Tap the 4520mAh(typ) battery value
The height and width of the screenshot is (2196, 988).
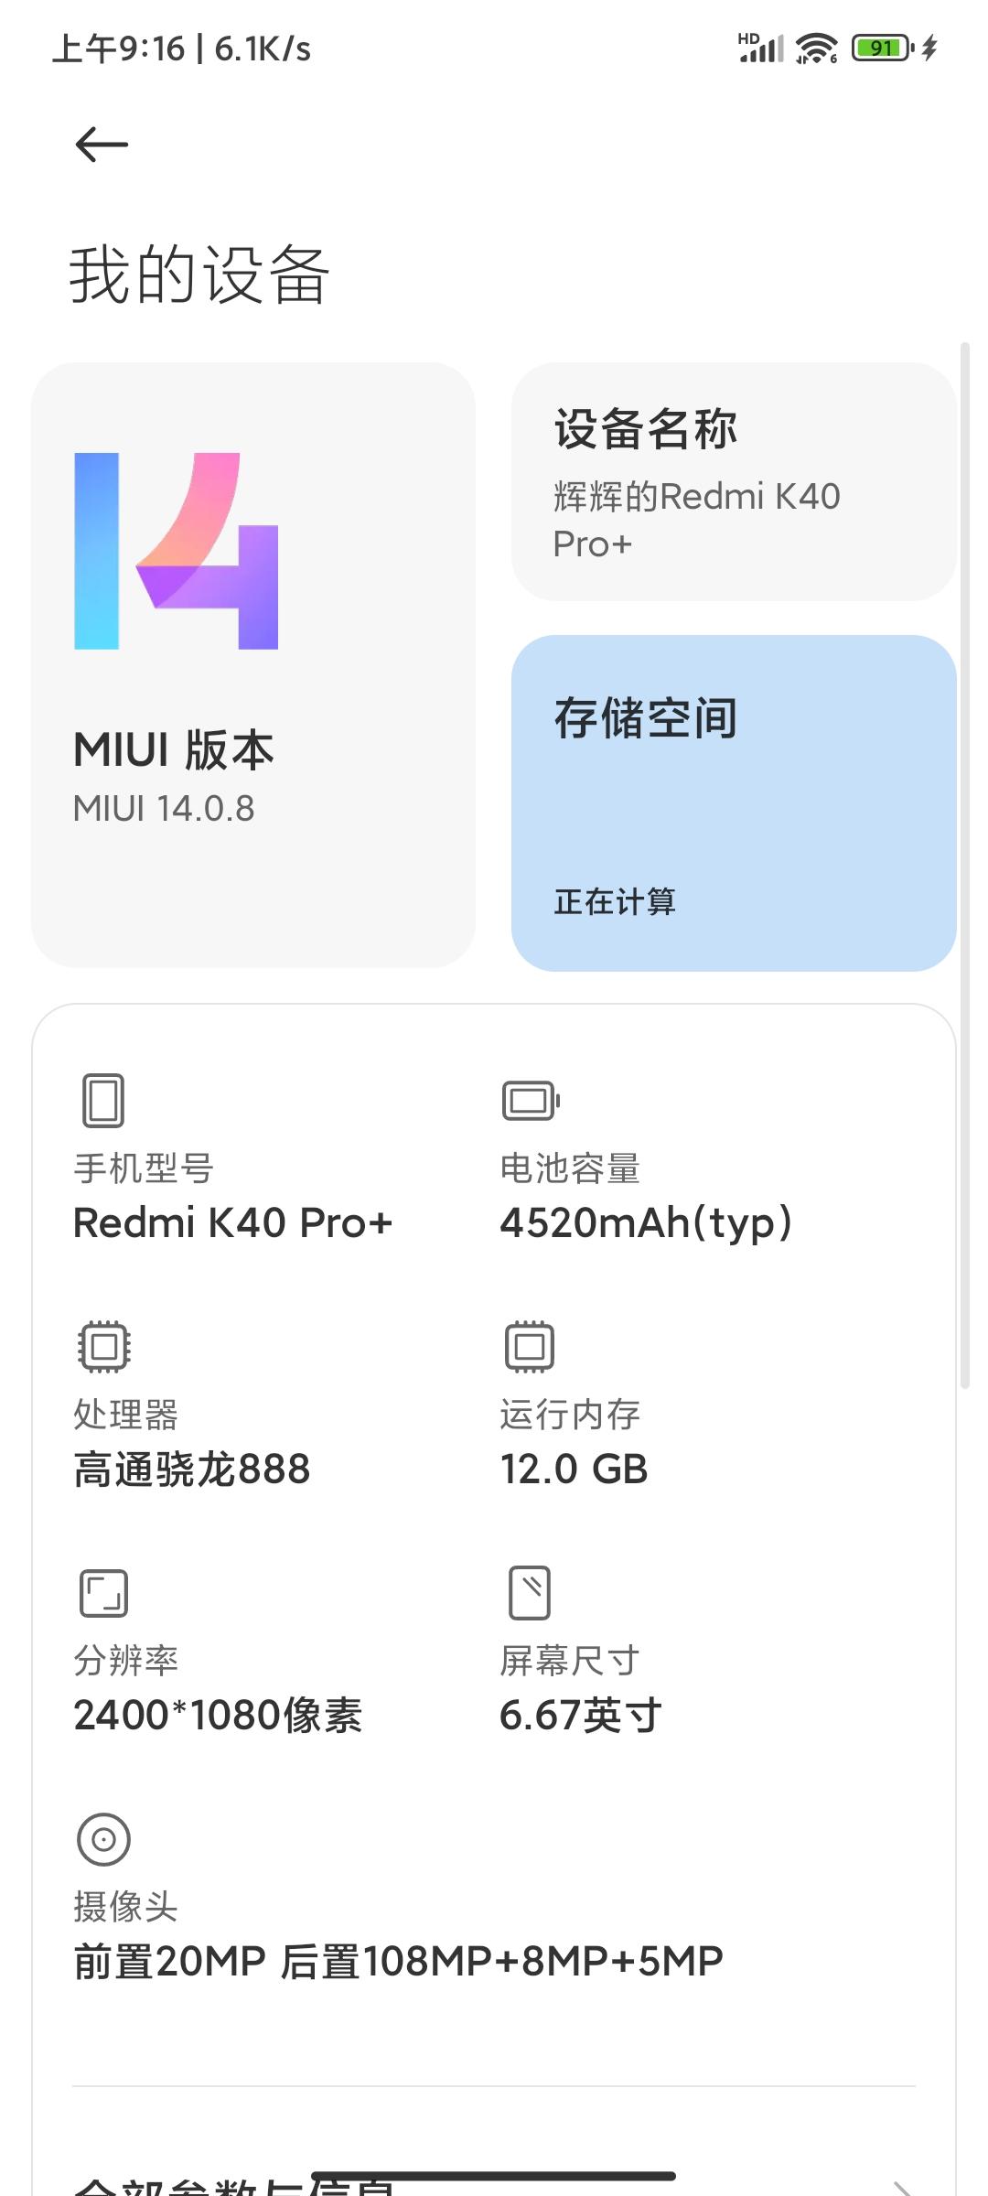tap(646, 1223)
